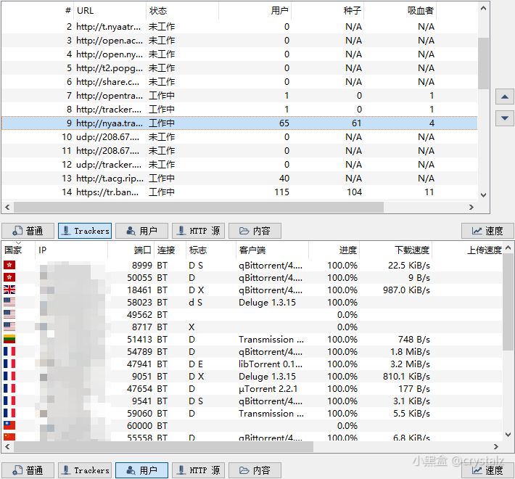Sort trackers by URL column header

[110, 10]
